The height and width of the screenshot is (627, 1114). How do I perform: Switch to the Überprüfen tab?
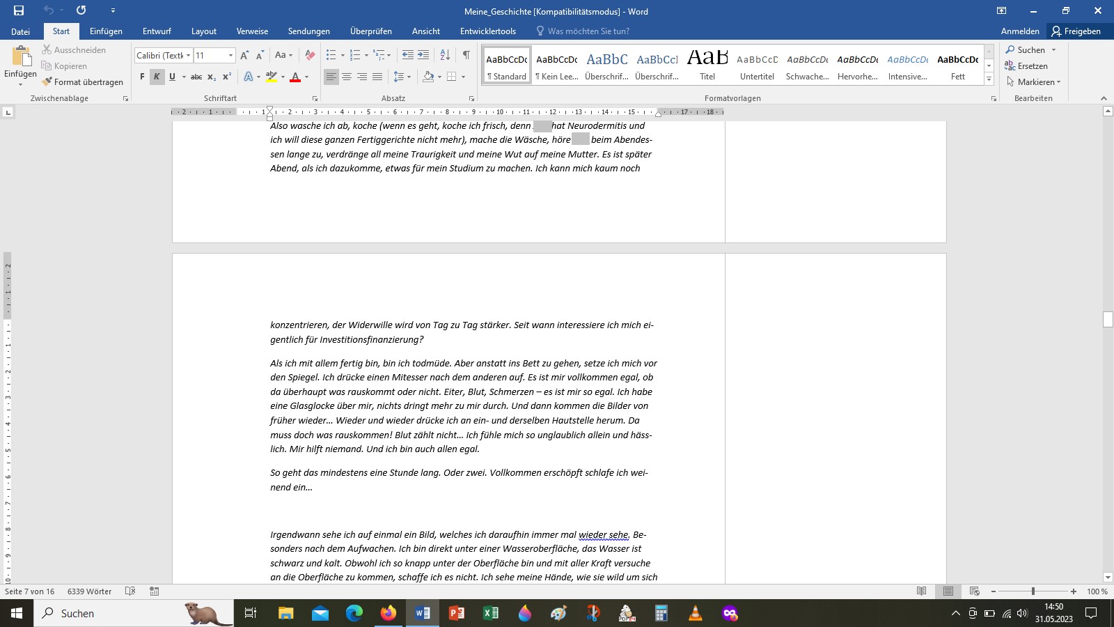pos(371,31)
